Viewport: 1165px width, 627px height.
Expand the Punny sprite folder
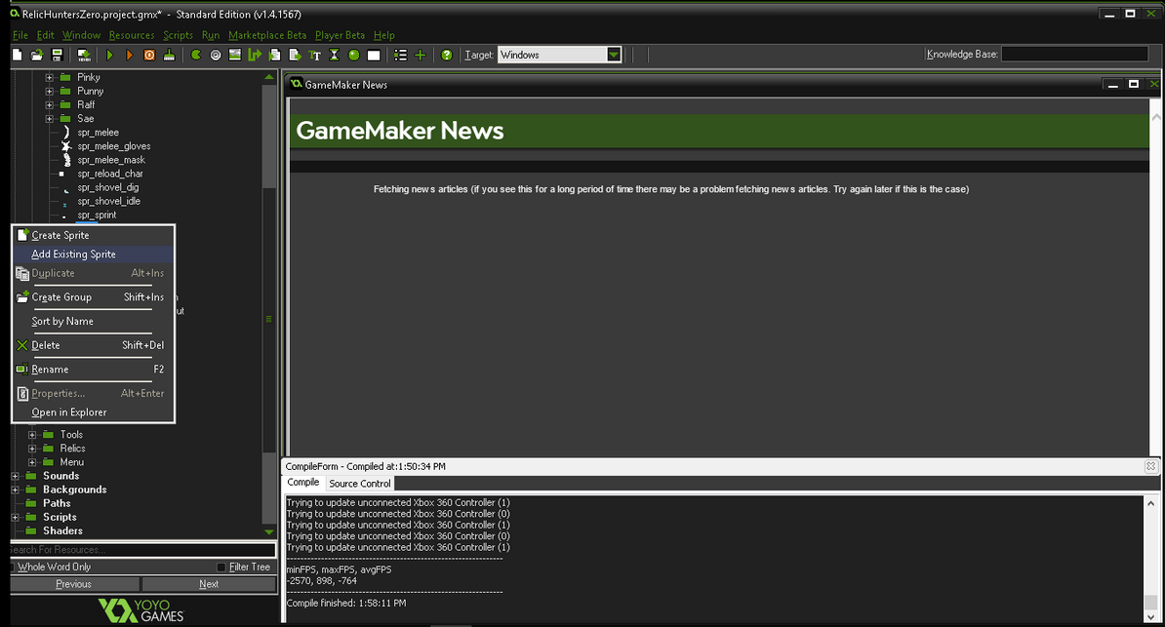(x=49, y=92)
